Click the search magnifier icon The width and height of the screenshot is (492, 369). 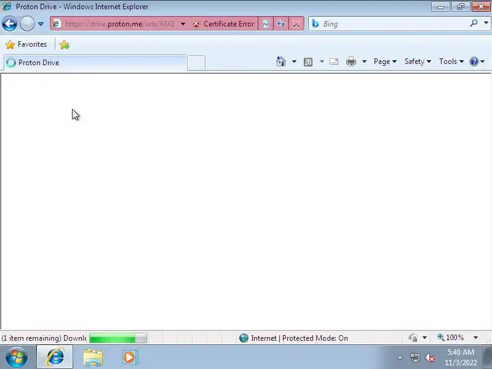point(474,23)
